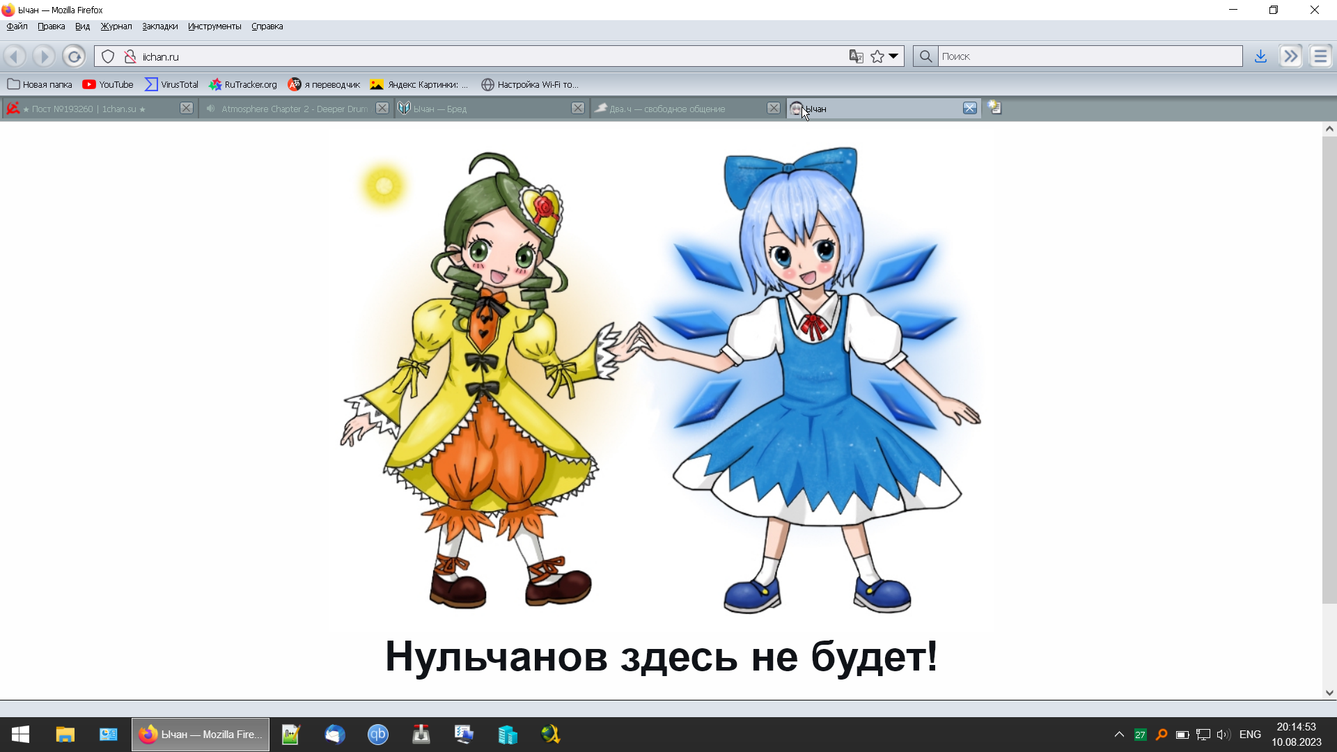Open the remote desktop style app in taskbar
The image size is (1337, 752).
coord(464,735)
